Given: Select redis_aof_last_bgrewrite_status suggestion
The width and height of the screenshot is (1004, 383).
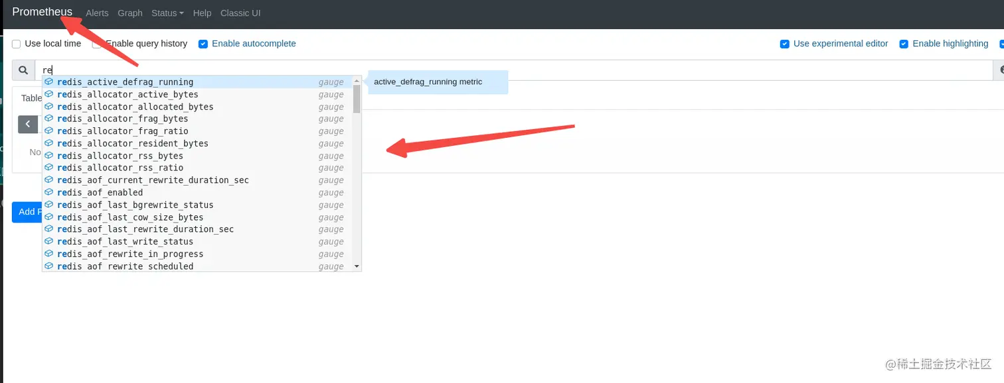Looking at the screenshot, I should click(198, 205).
